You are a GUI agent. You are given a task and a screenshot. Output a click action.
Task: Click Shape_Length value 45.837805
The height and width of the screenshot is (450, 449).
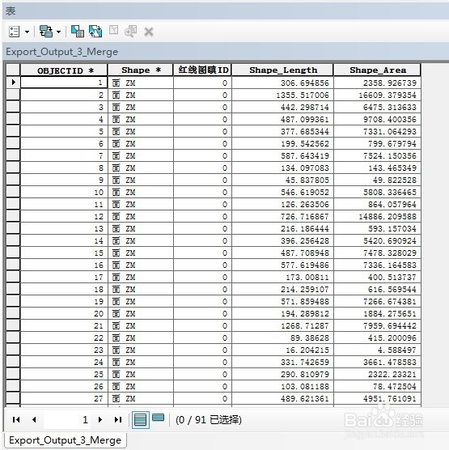[x=307, y=180]
